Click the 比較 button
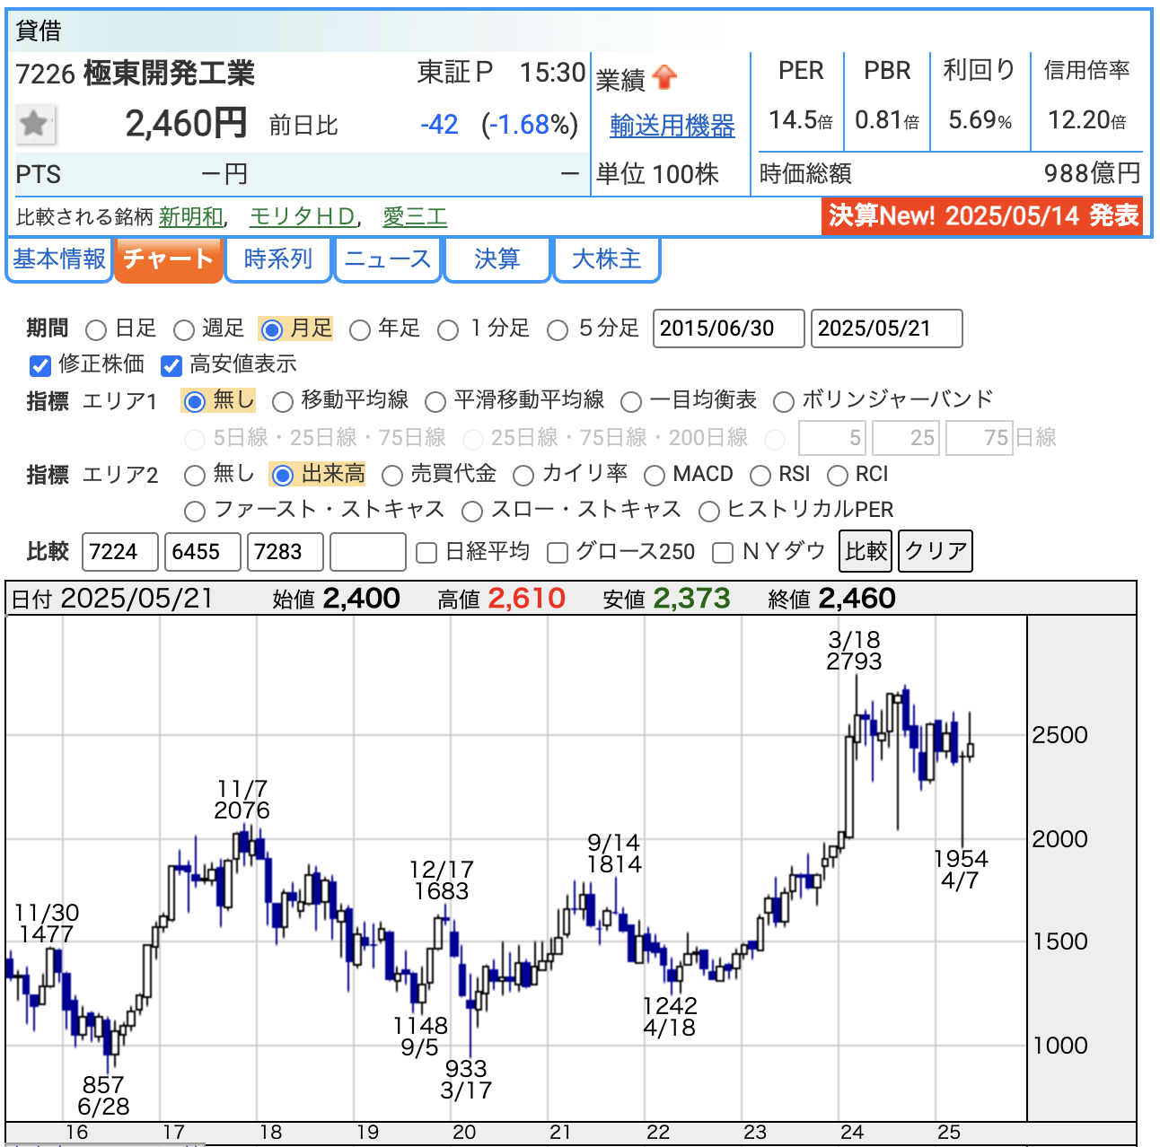 click(x=866, y=551)
